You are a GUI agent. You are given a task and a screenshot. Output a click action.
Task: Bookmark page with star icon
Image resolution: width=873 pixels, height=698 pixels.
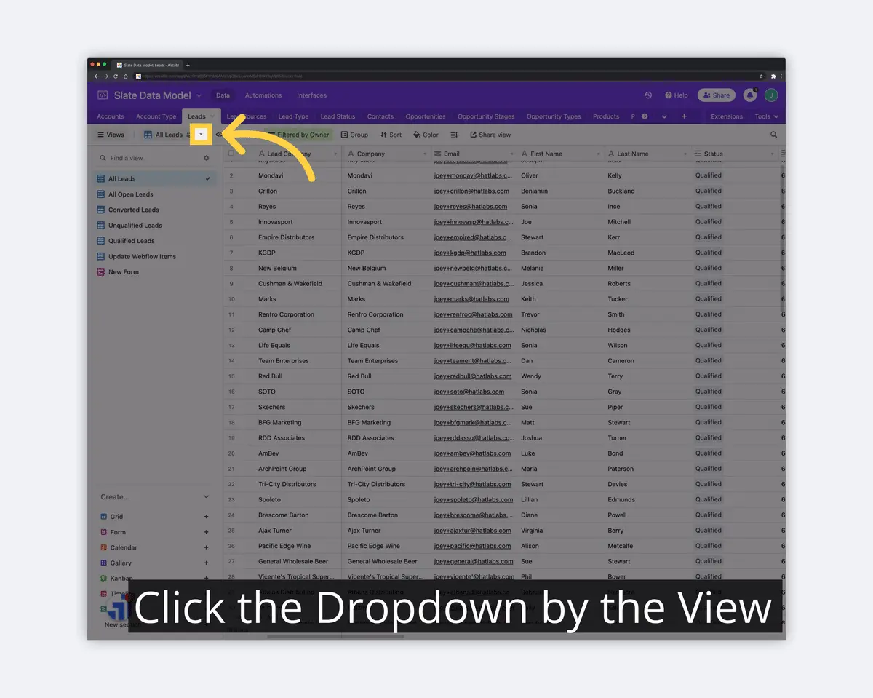tap(761, 76)
